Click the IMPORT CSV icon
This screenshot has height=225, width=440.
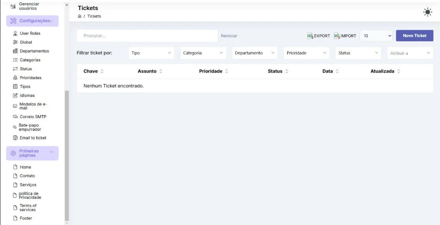point(337,36)
